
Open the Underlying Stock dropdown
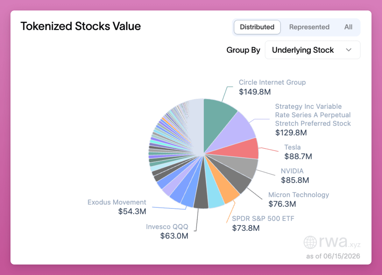coord(312,50)
